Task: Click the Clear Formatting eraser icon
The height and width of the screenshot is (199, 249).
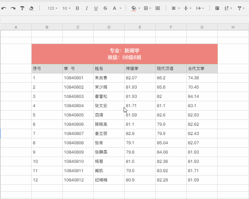Action: coord(31,8)
